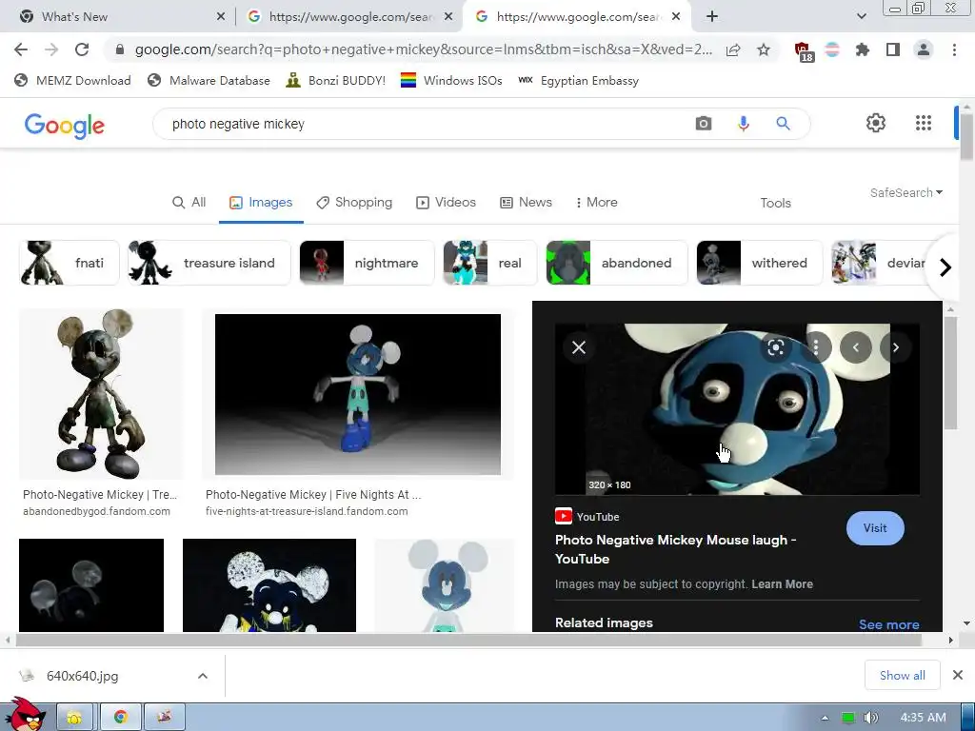View site information lock icon
975x731 pixels.
[120, 49]
